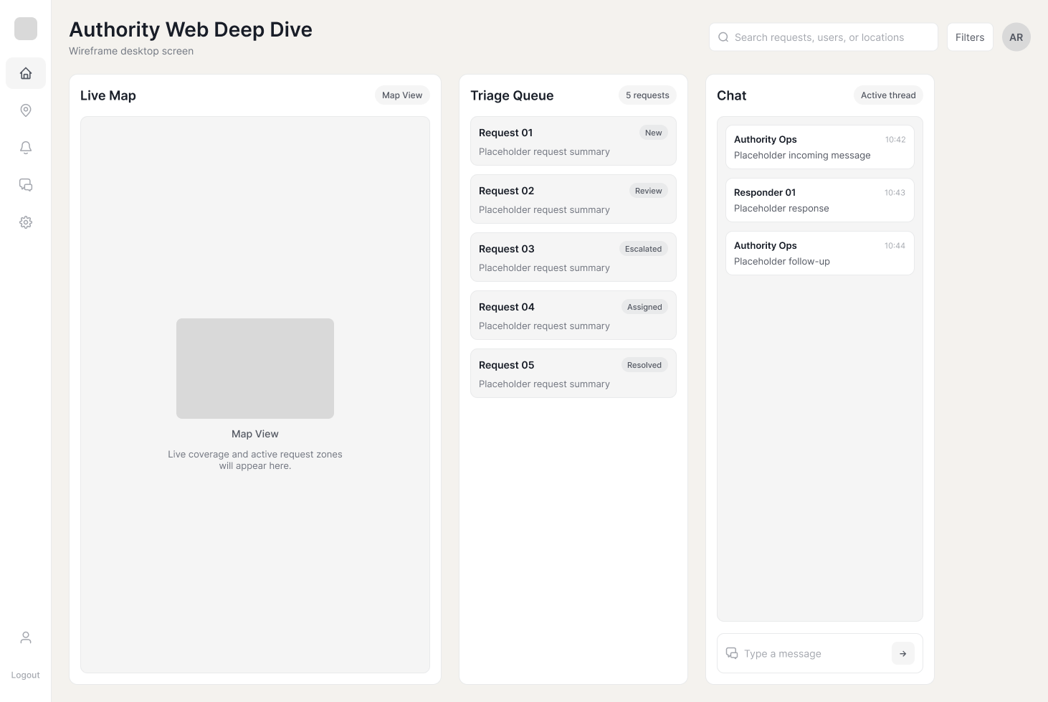The height and width of the screenshot is (702, 1048).
Task: Open the notifications bell icon
Action: pos(26,148)
